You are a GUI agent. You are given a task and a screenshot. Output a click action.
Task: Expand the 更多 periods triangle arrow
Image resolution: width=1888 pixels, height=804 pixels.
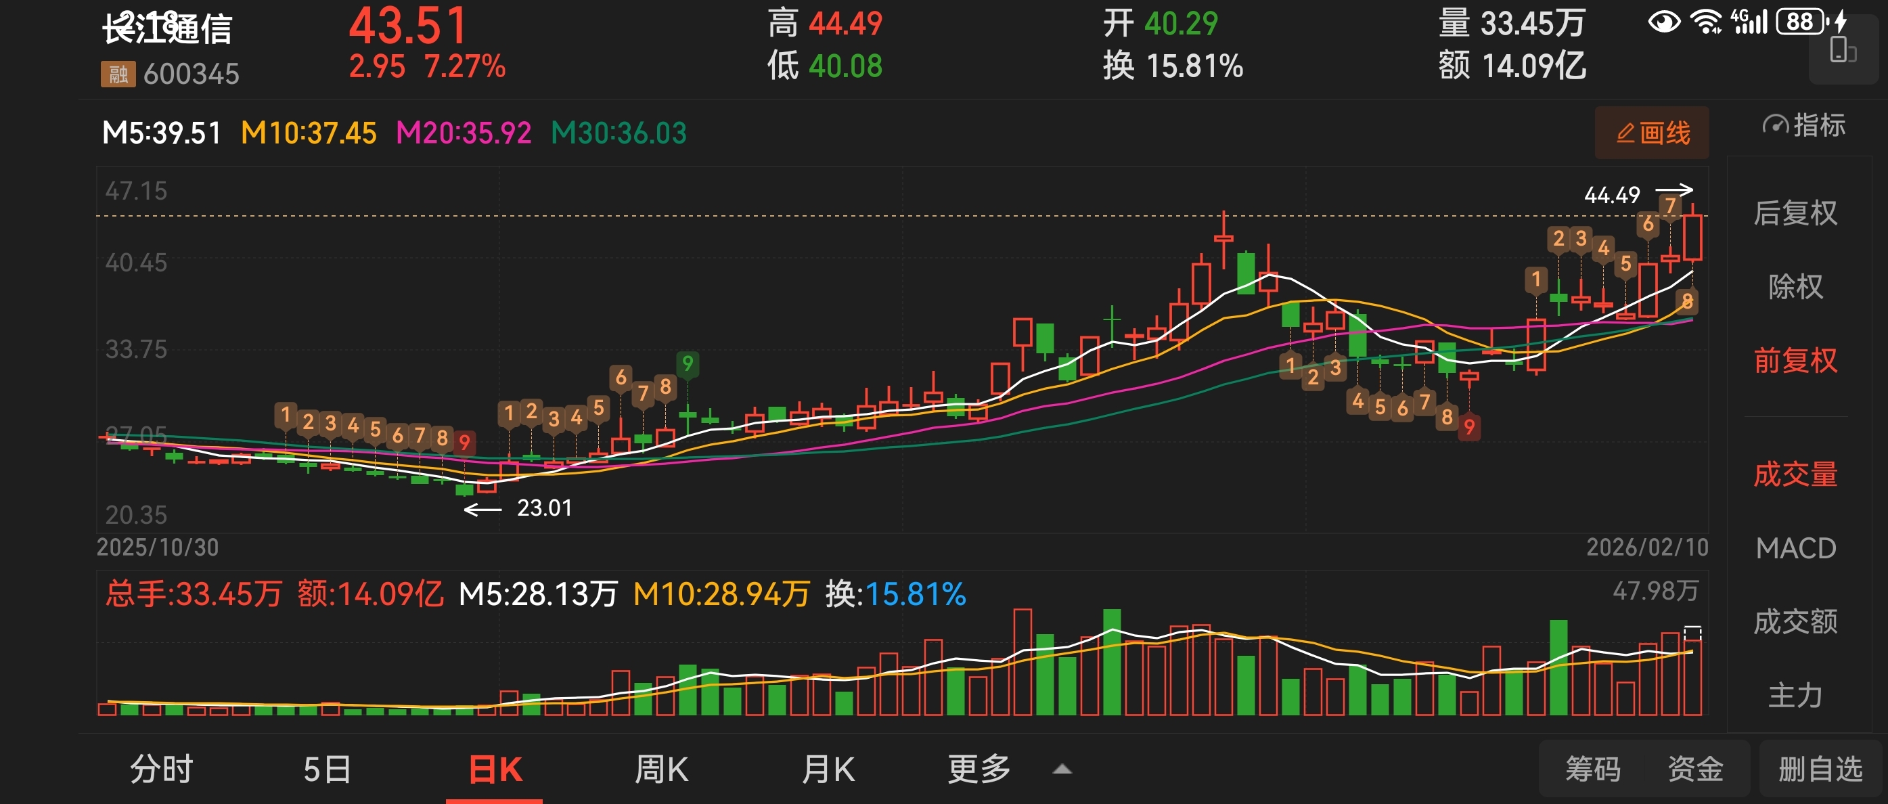[x=1062, y=769]
